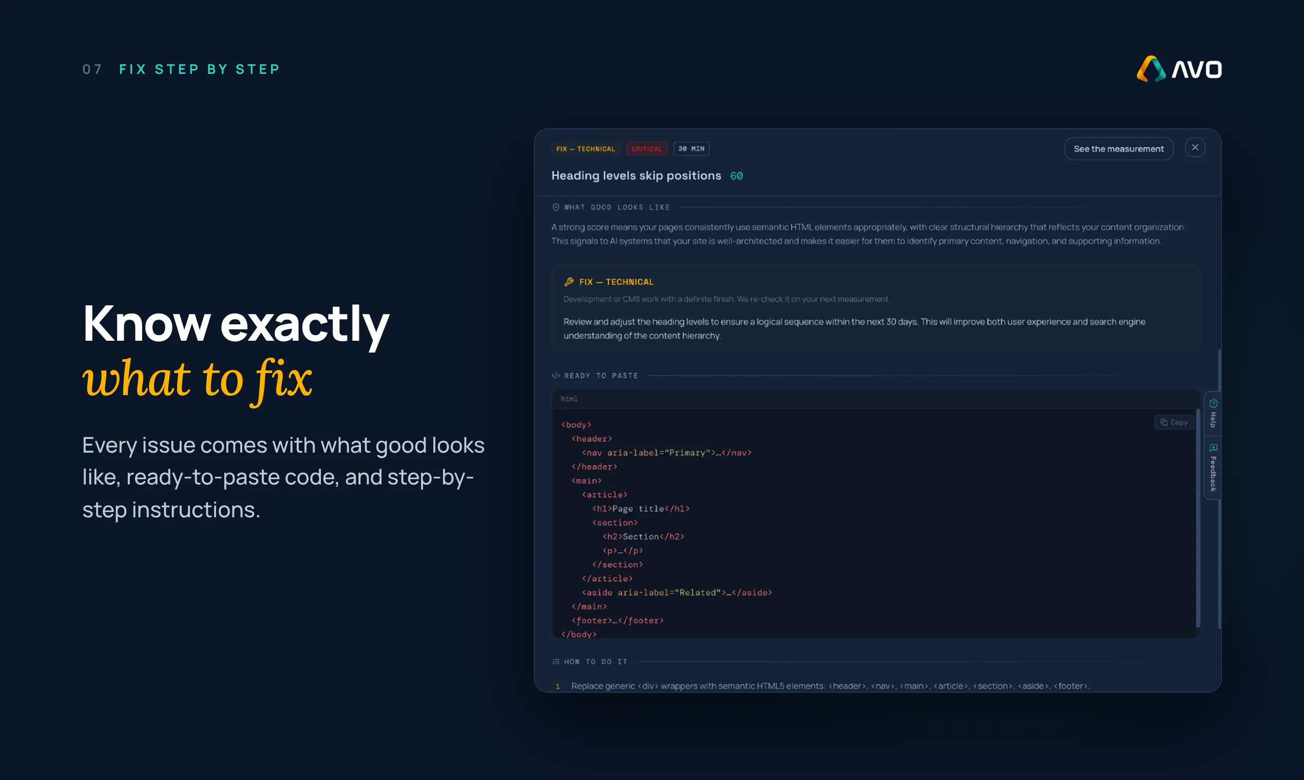Click the nav aria-label="Primary" code line
The height and width of the screenshot is (780, 1304).
point(666,453)
